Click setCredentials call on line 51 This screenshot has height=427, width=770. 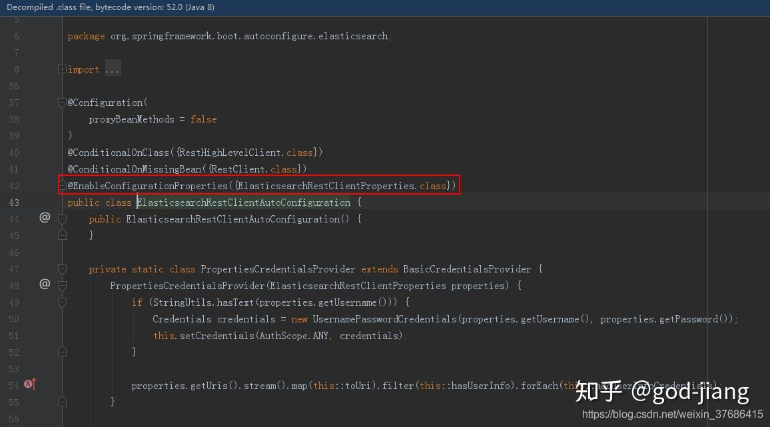217,336
